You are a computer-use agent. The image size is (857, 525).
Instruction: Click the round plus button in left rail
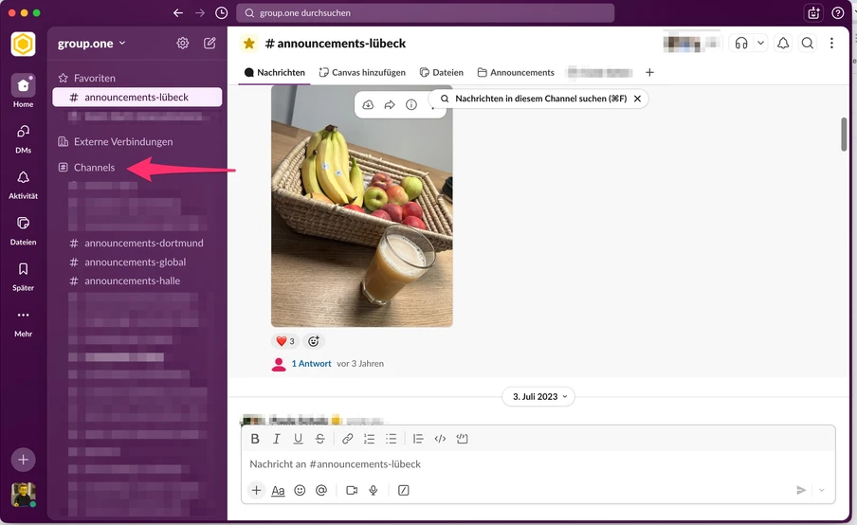(x=23, y=460)
